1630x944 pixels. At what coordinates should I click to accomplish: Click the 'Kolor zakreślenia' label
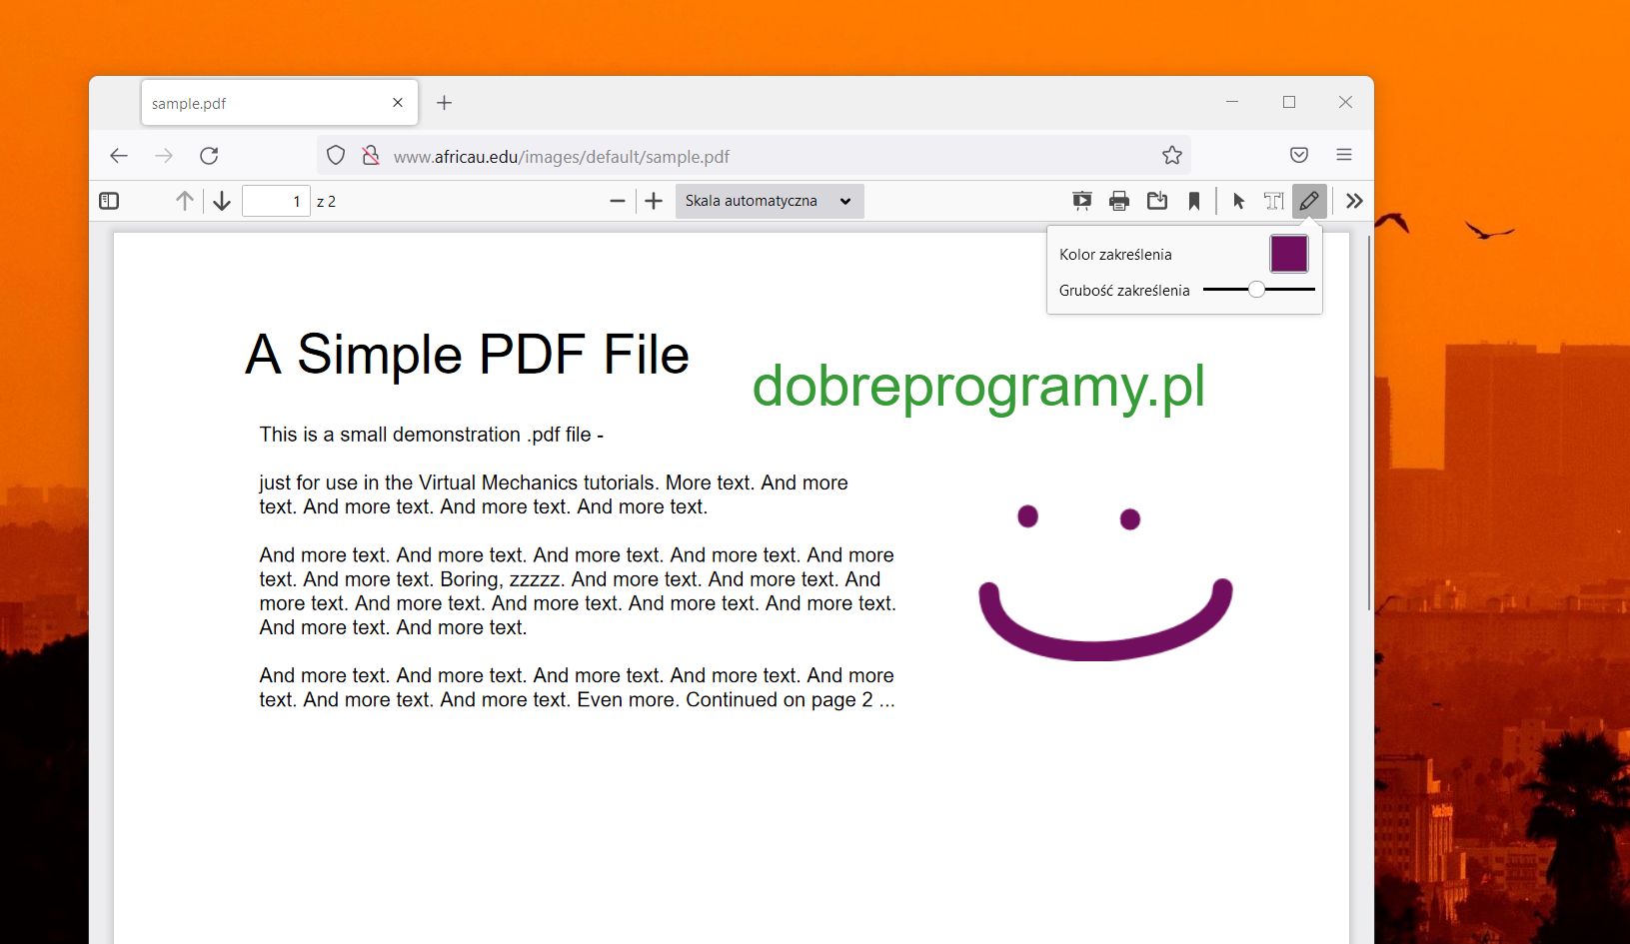tap(1115, 255)
